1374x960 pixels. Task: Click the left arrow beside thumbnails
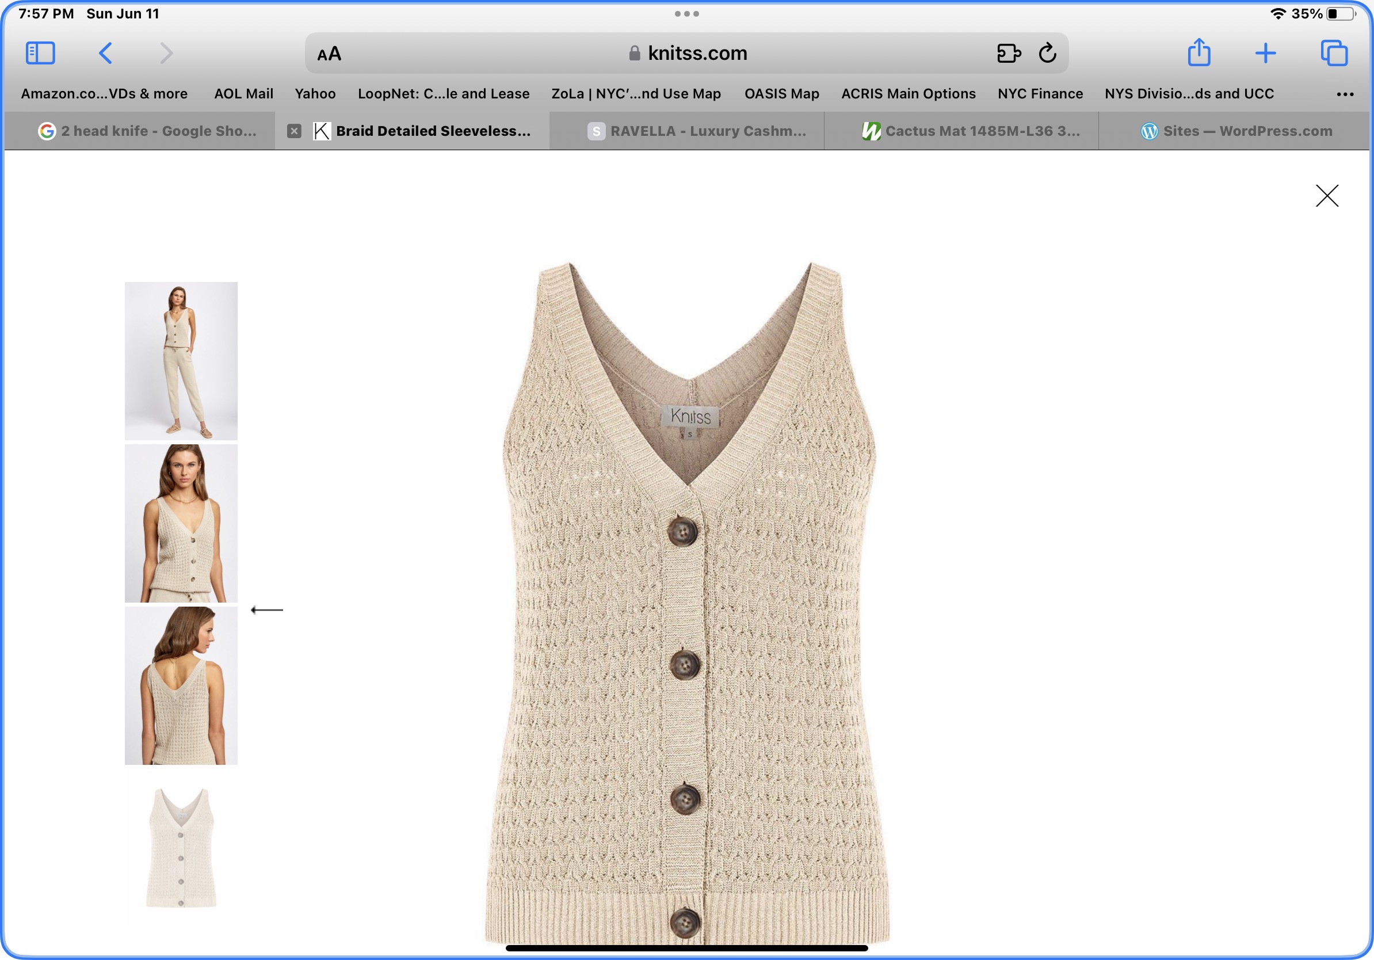point(266,610)
